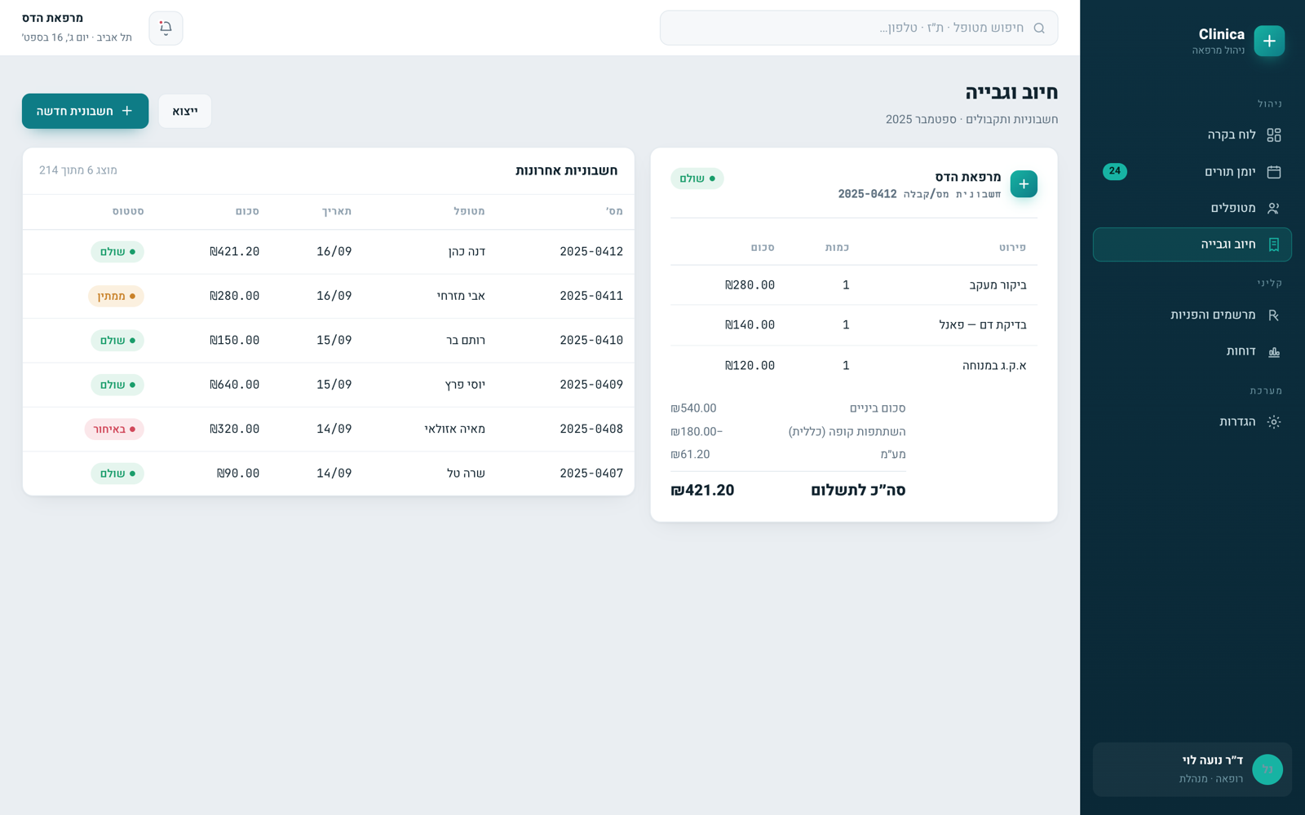Screen dimensions: 1305x815
Task: Click the שולם badge on invoice card
Action: click(x=697, y=178)
